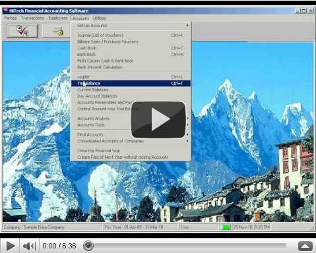
Task: Click the HiTech application title bar icon
Action: (6, 11)
